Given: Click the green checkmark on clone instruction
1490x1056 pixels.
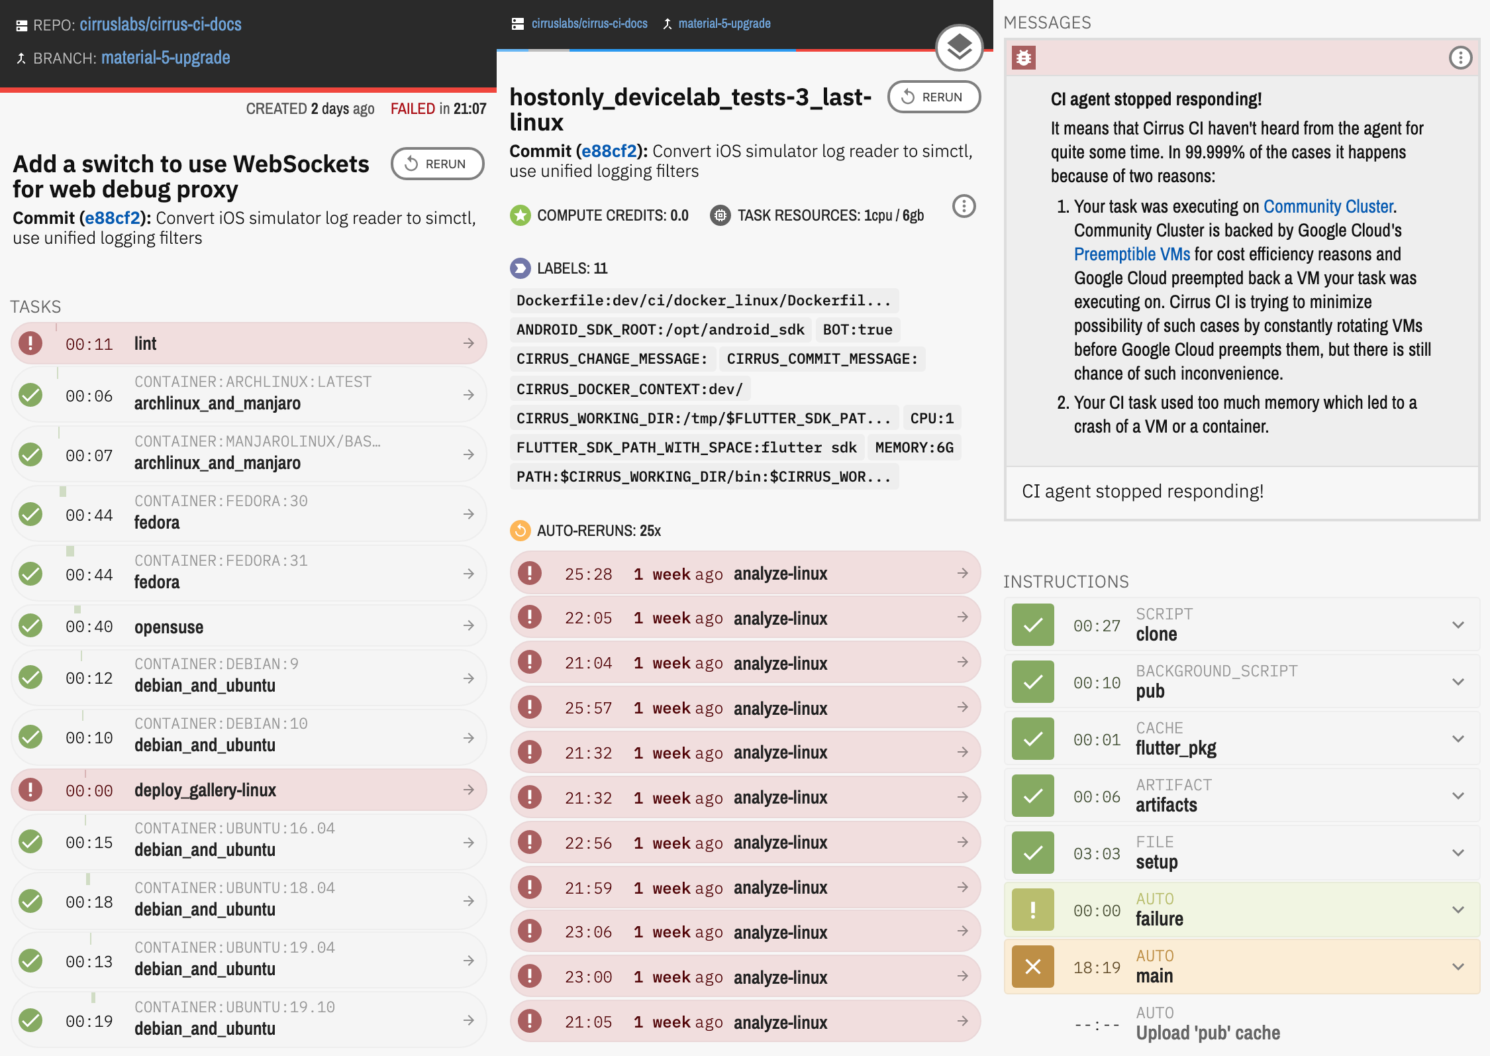Looking at the screenshot, I should 1032,625.
